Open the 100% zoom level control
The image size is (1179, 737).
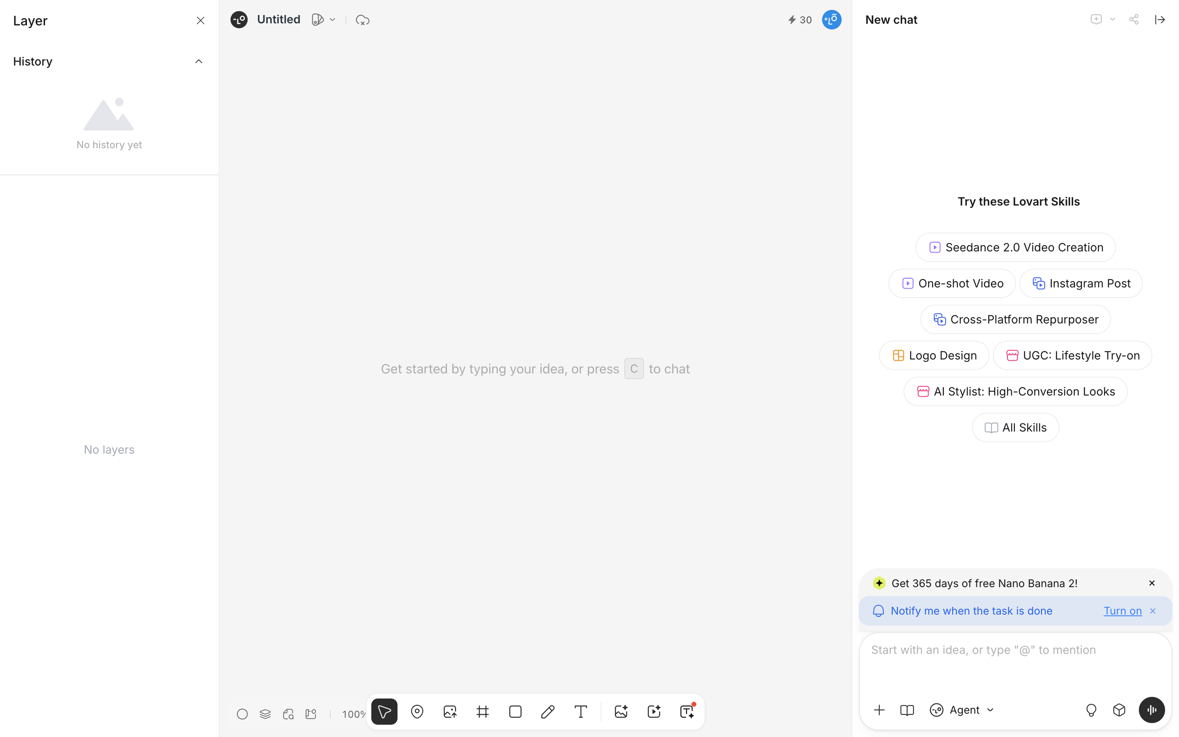pos(354,714)
